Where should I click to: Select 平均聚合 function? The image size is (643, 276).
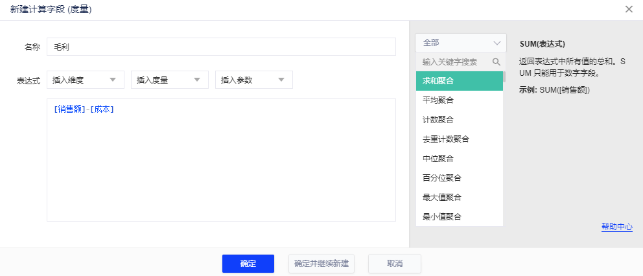pyautogui.click(x=460, y=100)
